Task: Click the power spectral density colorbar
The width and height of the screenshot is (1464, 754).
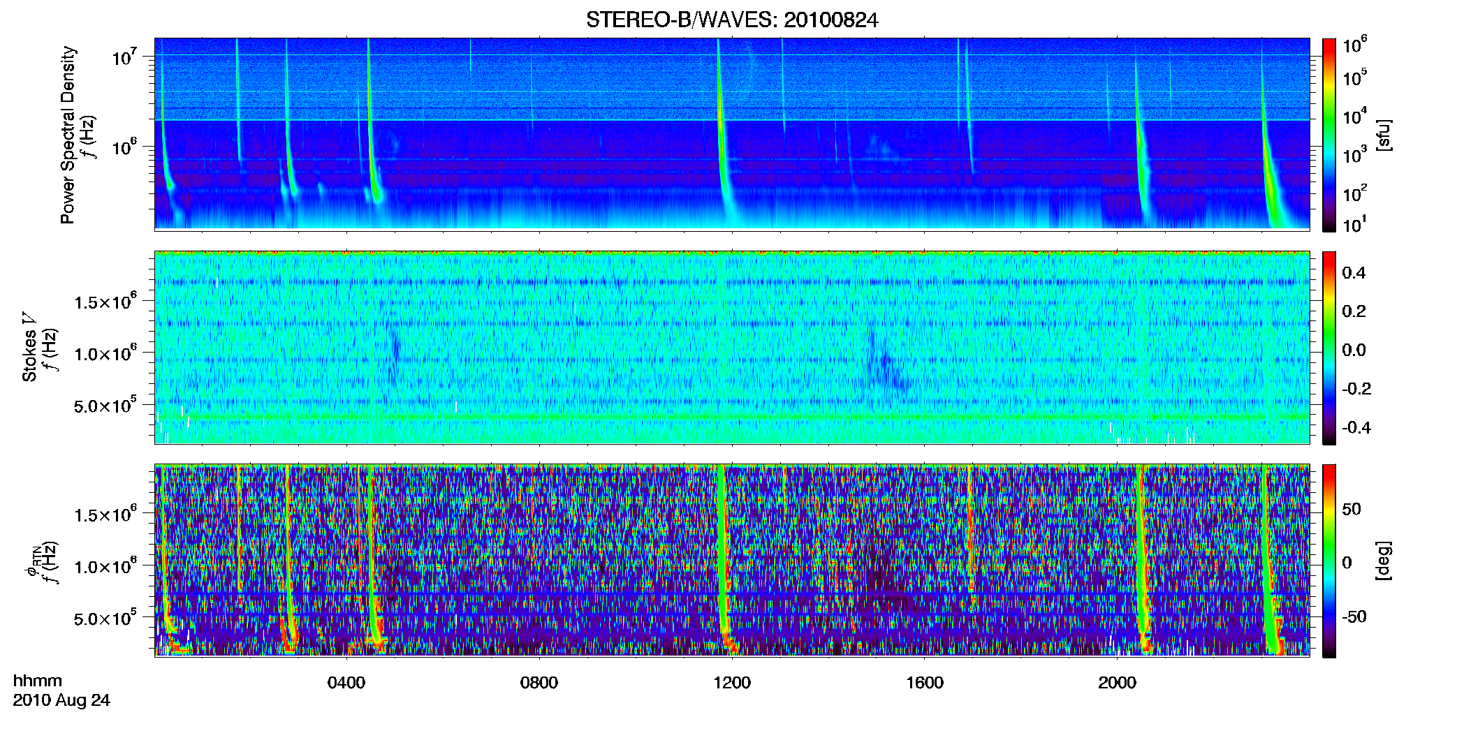Action: [1329, 135]
